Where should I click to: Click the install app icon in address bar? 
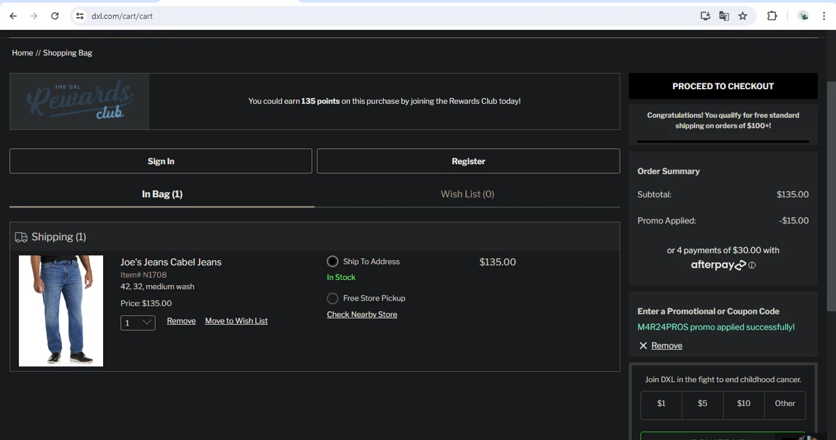coord(706,16)
